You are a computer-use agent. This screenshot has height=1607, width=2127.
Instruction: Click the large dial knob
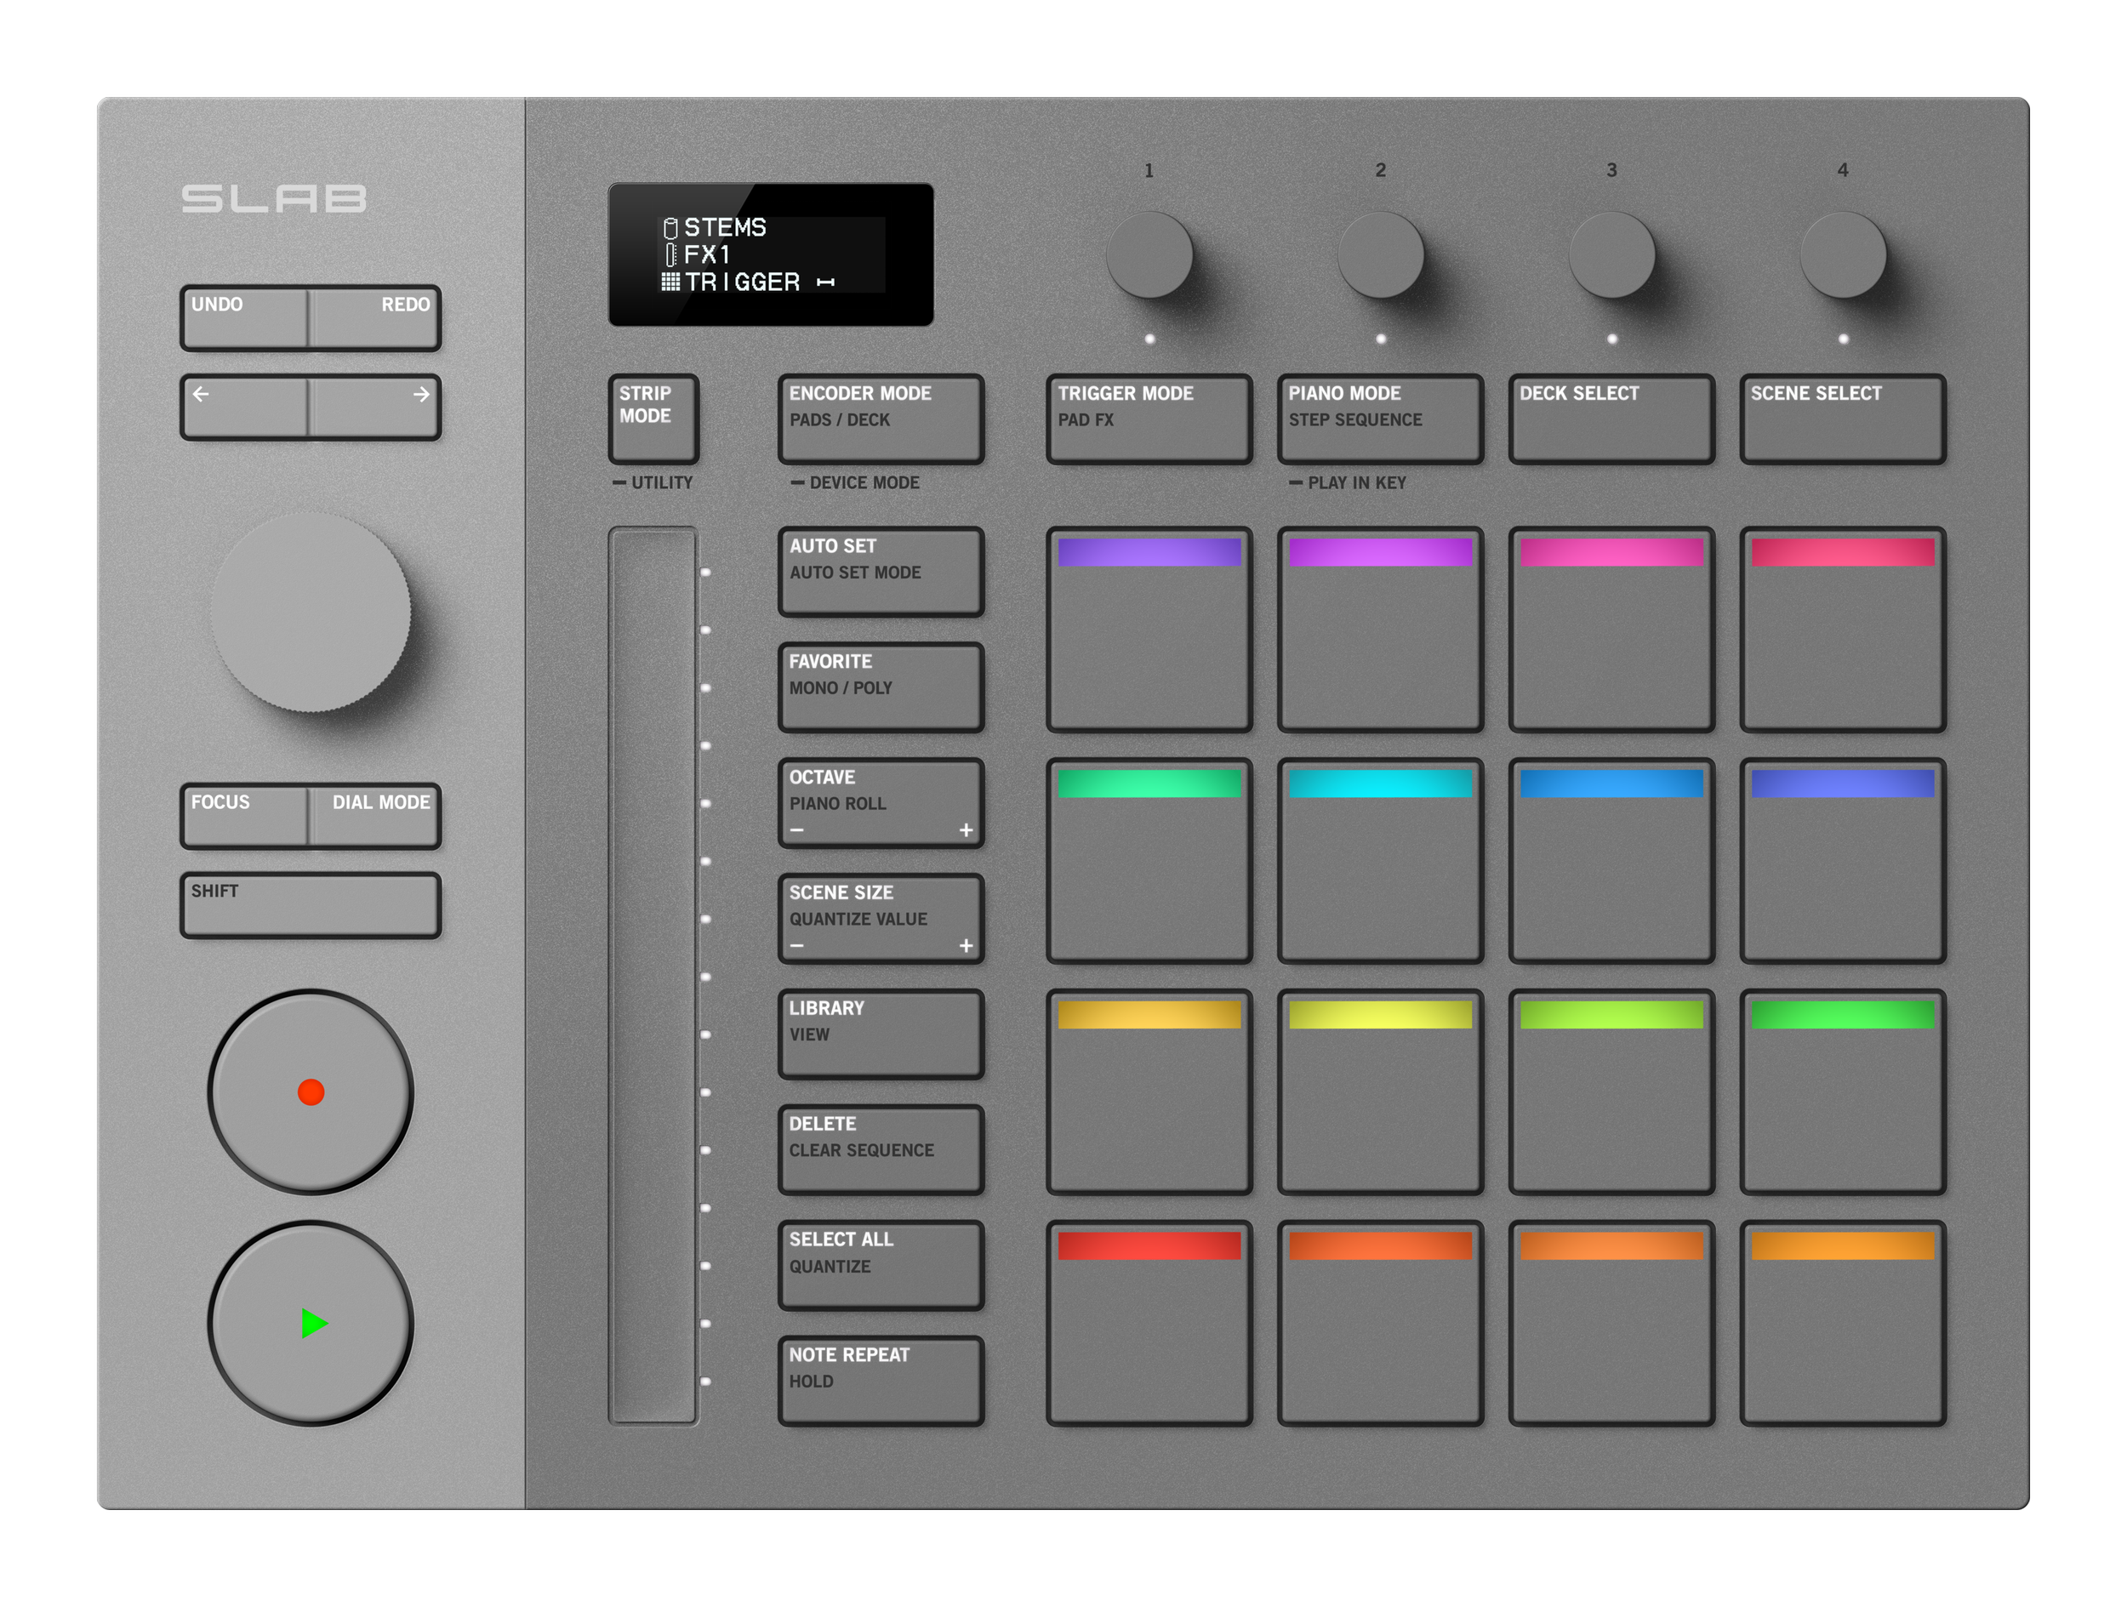(311, 613)
